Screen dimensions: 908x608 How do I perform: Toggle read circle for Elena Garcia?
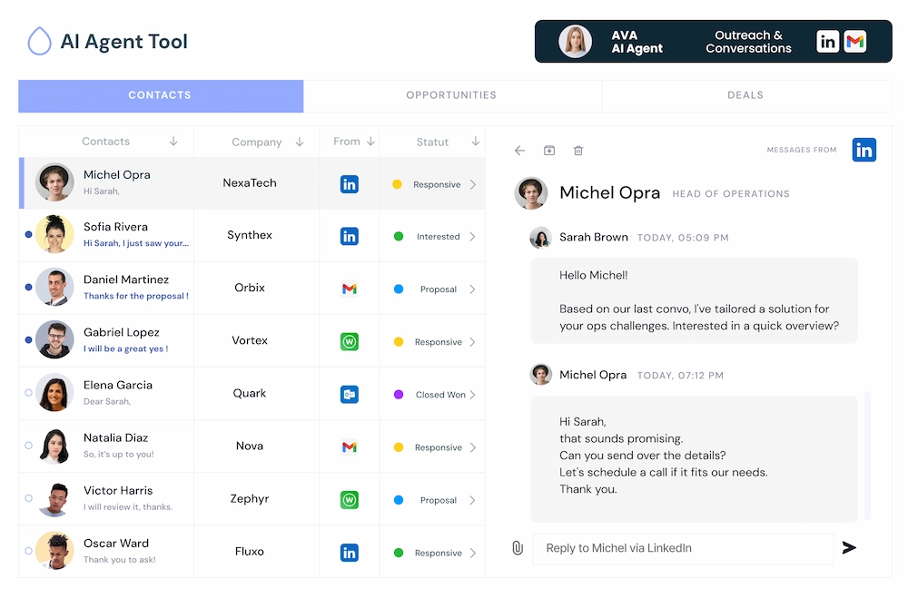[x=28, y=393]
